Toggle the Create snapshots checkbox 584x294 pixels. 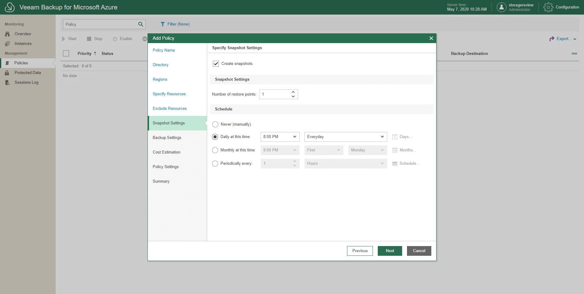tap(216, 64)
